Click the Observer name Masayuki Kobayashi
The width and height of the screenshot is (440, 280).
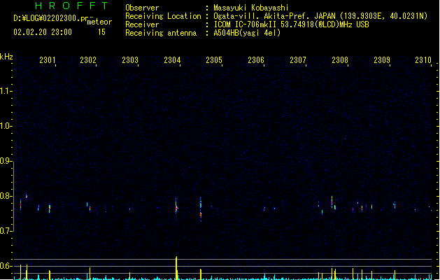pyautogui.click(x=251, y=8)
